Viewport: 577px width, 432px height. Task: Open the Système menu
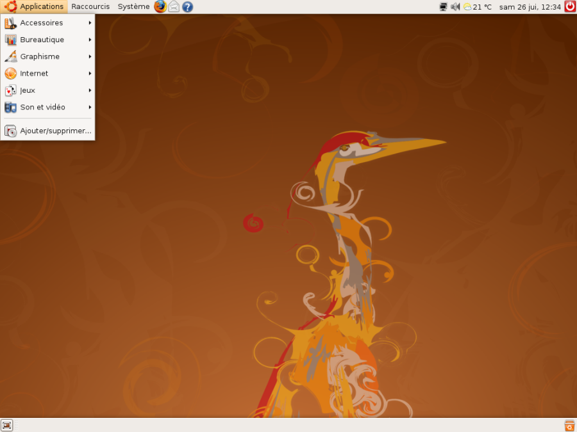(x=133, y=6)
